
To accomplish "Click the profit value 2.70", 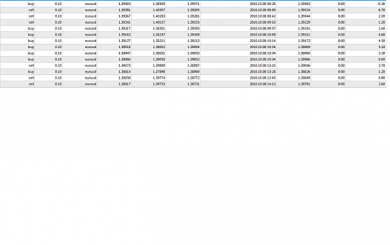I will pyautogui.click(x=381, y=66).
